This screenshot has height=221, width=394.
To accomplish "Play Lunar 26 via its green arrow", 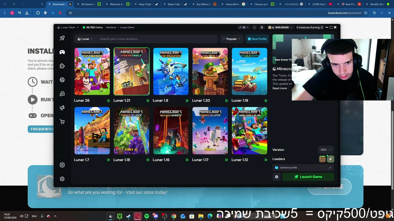I will [108, 101].
